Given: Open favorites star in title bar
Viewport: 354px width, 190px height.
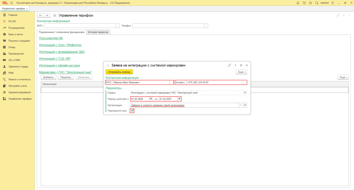Looking at the screenshot, I should pos(310,3).
